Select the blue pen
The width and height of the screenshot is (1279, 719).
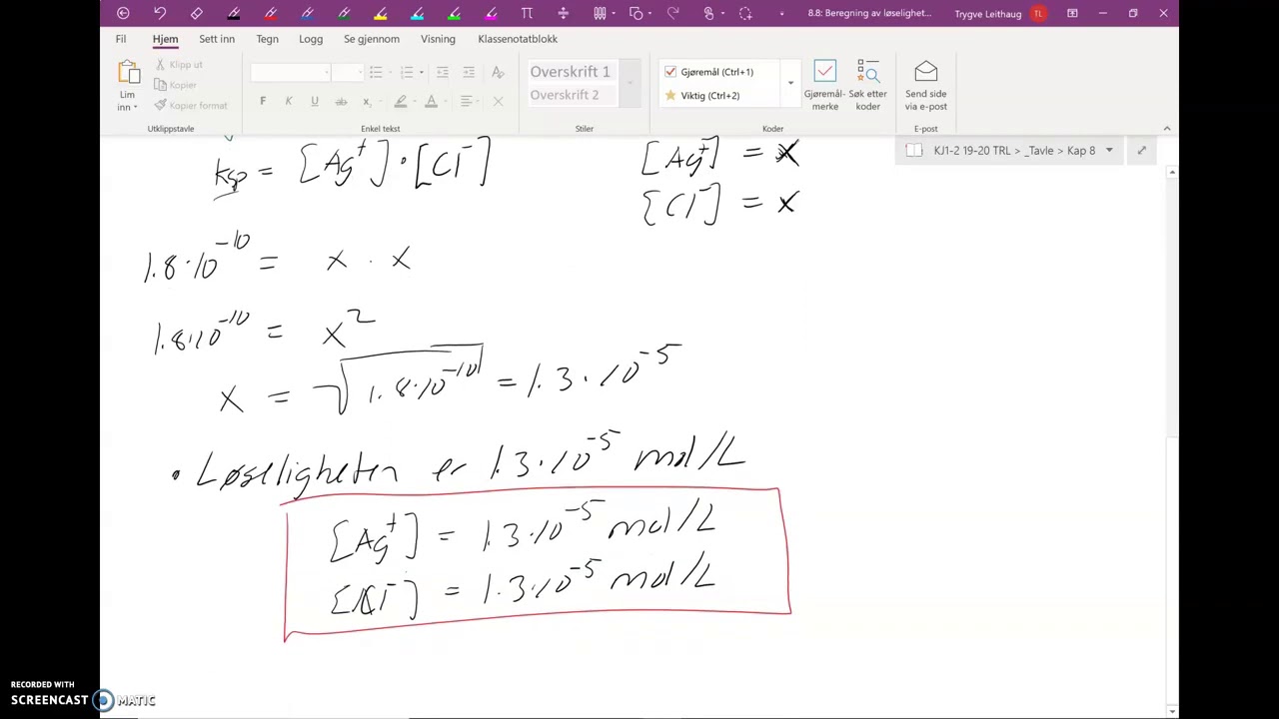(307, 13)
